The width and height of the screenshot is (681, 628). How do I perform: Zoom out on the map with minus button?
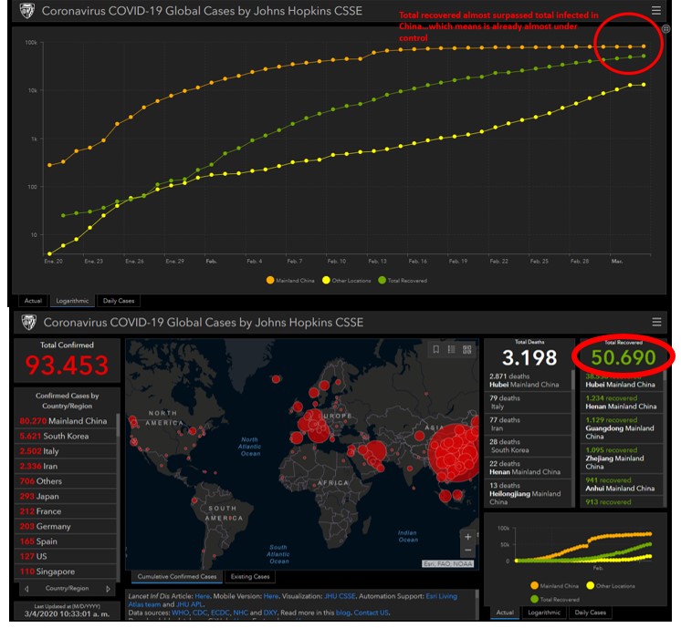pos(467,551)
